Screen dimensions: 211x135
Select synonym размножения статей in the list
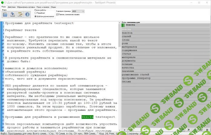coord(166,75)
